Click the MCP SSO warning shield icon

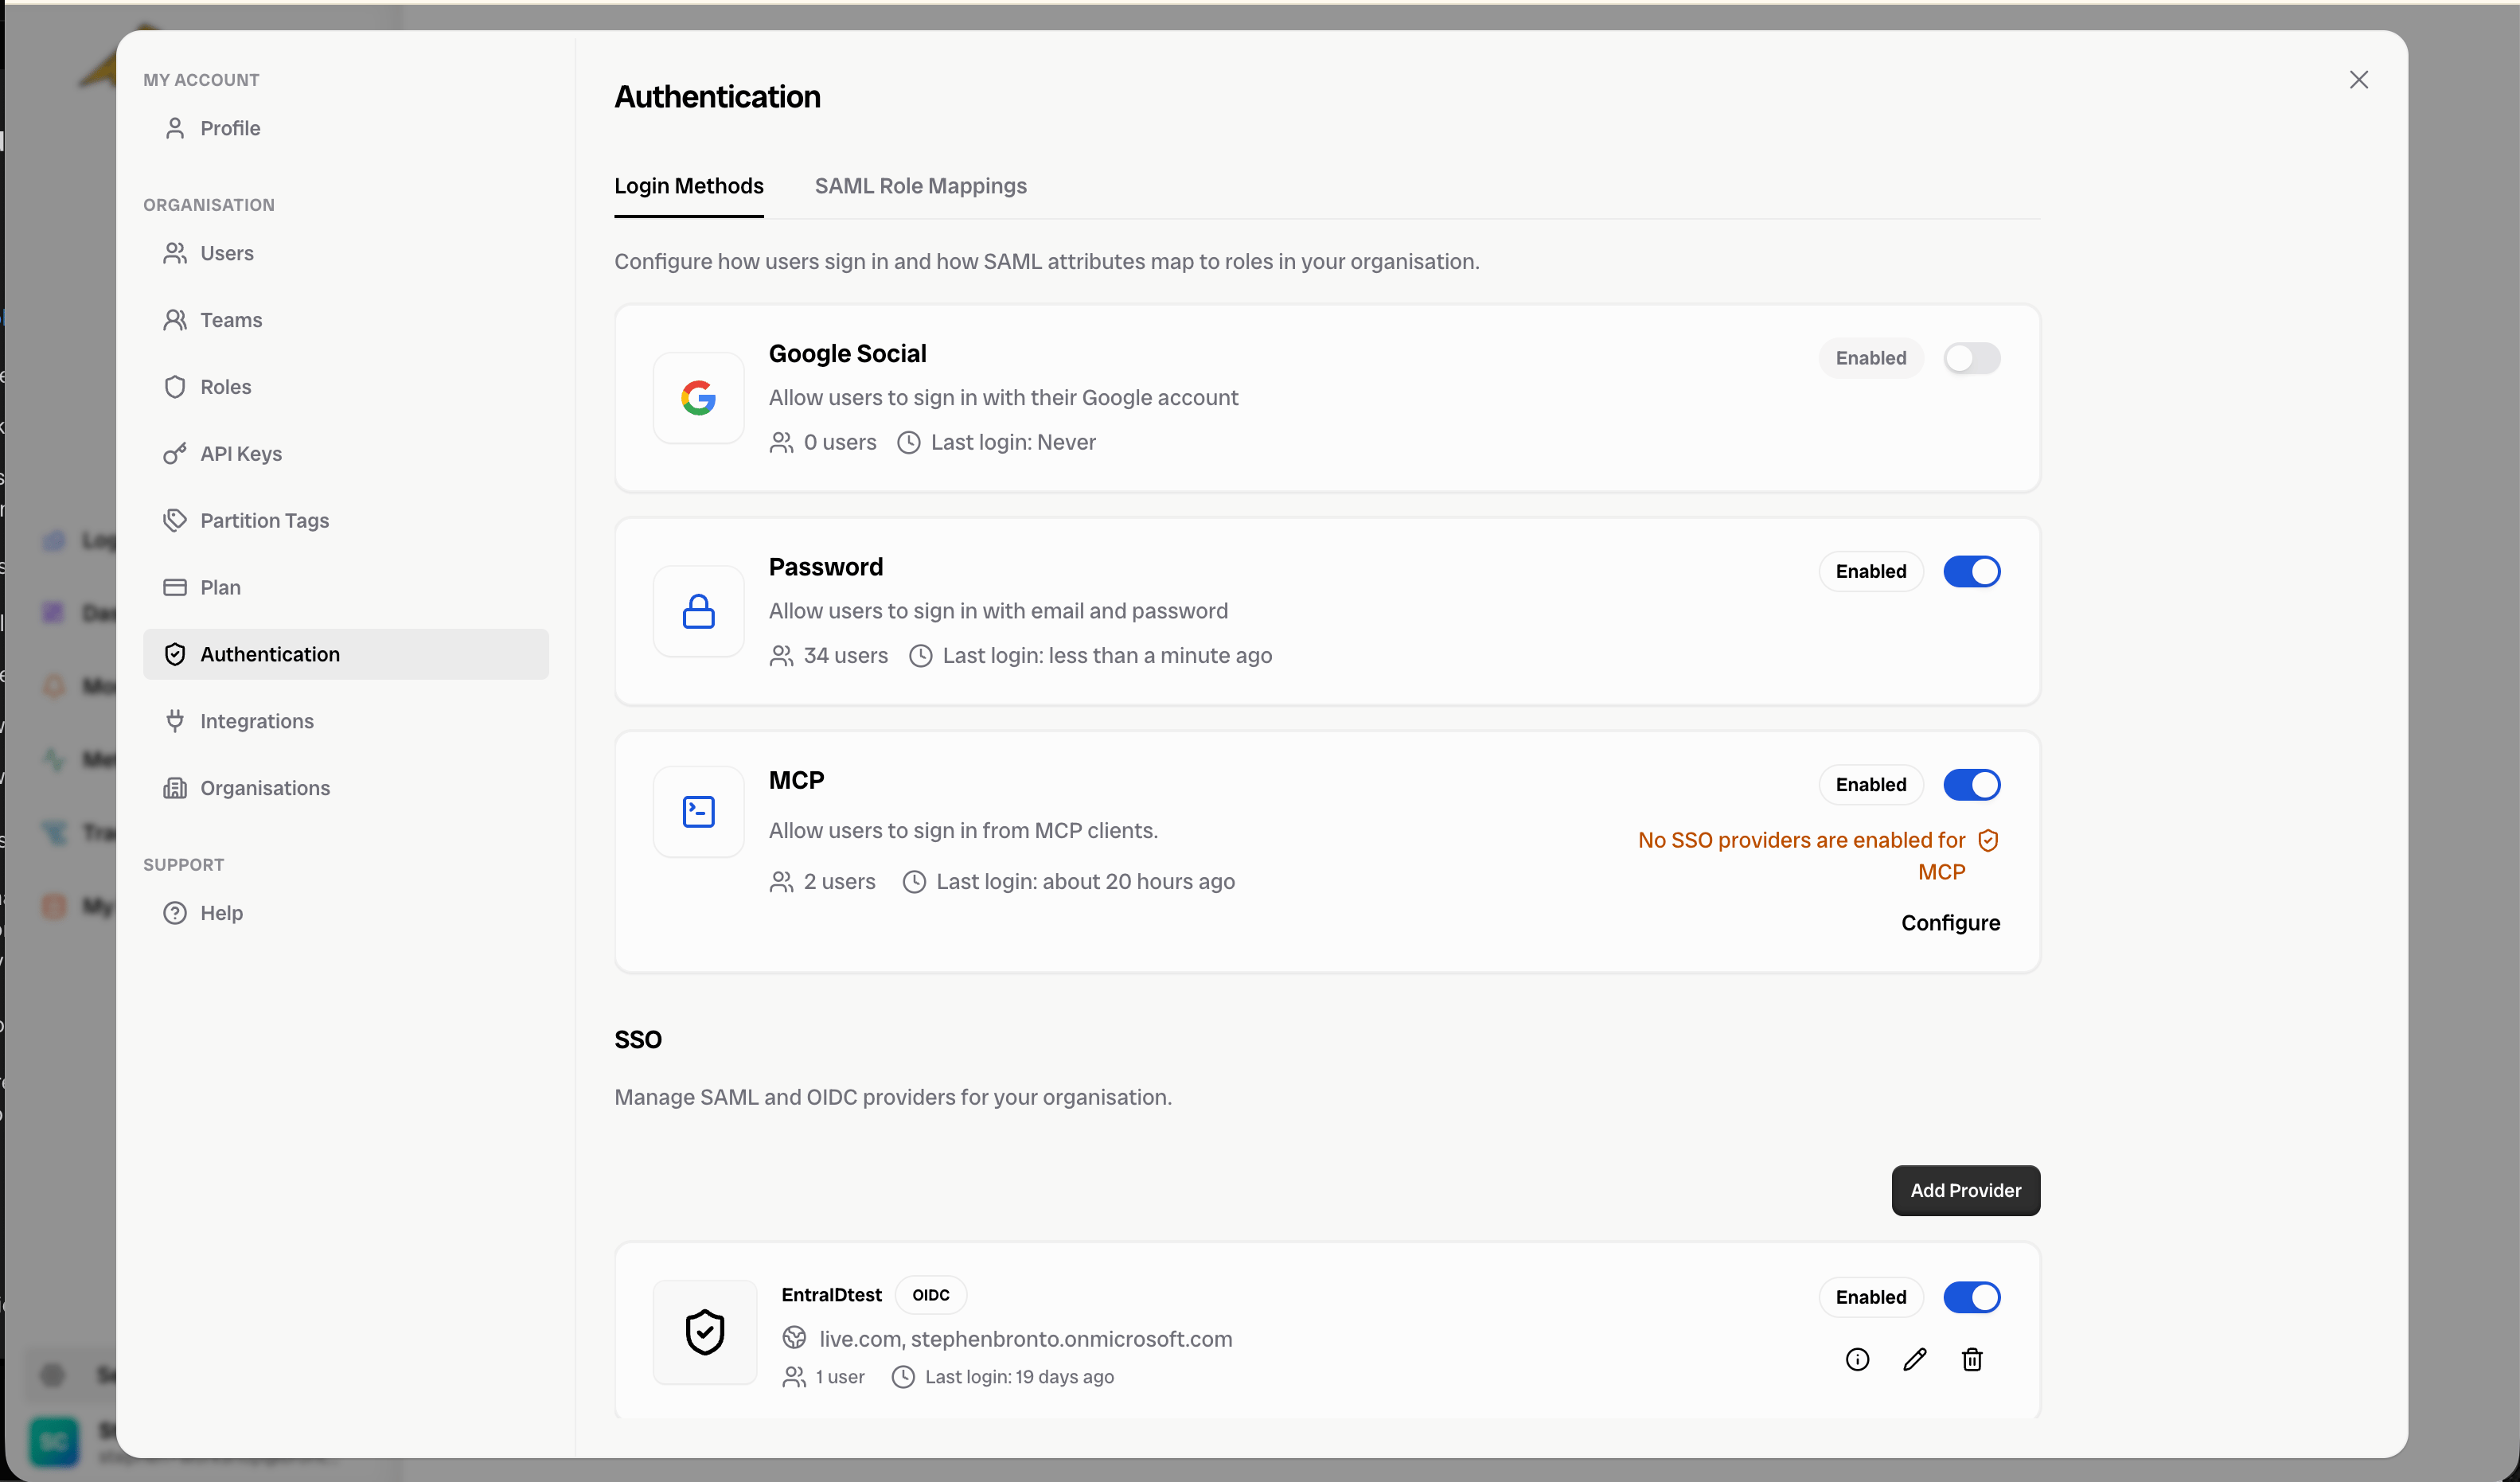1989,840
